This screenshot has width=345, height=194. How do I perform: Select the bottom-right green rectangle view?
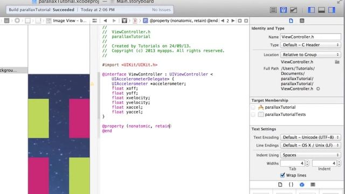79,176
